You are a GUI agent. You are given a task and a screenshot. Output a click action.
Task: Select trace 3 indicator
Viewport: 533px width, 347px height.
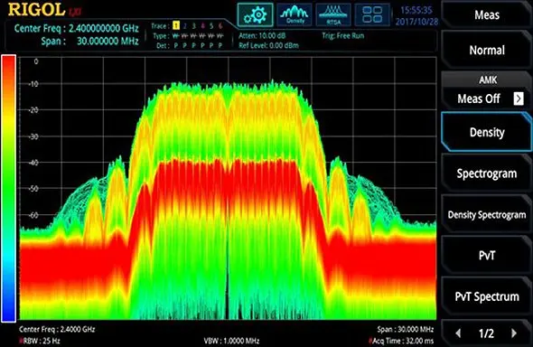(193, 26)
